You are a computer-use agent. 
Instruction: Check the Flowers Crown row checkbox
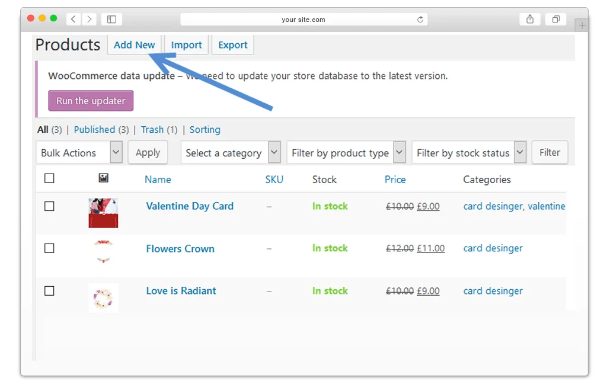[49, 248]
